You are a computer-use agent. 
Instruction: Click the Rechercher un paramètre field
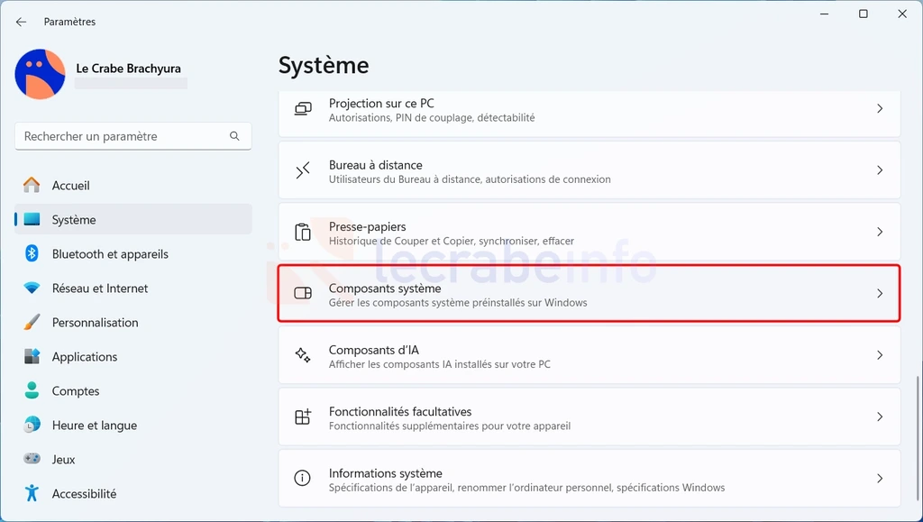pyautogui.click(x=133, y=136)
